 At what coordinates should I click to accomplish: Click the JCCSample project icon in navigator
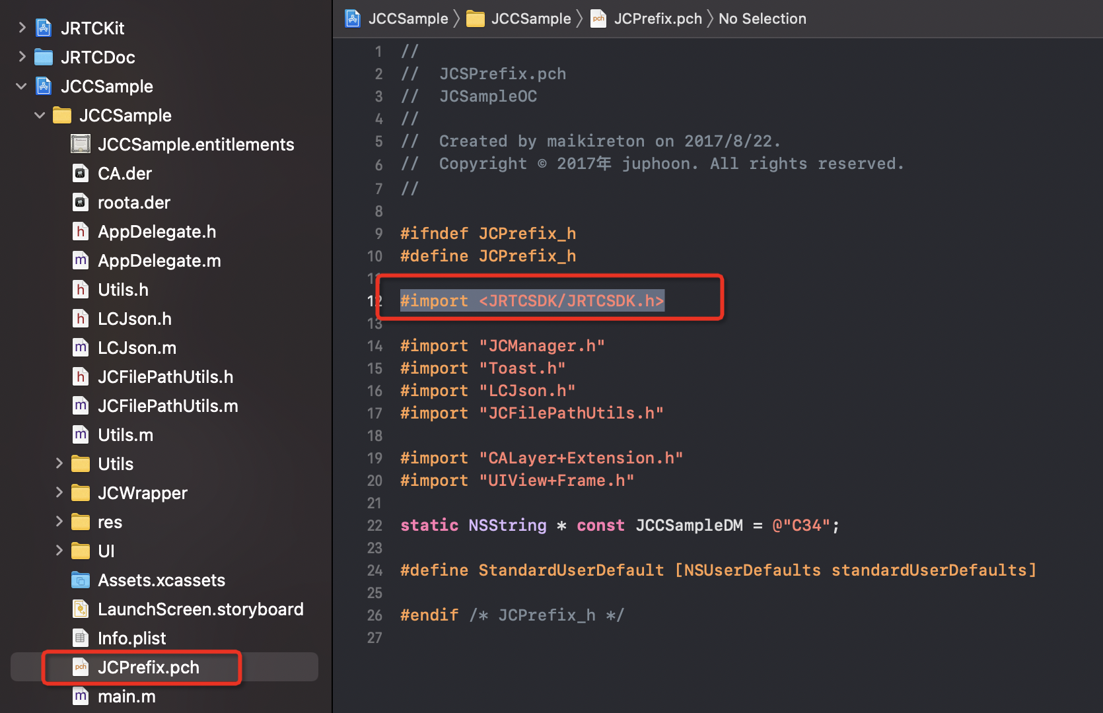click(44, 86)
